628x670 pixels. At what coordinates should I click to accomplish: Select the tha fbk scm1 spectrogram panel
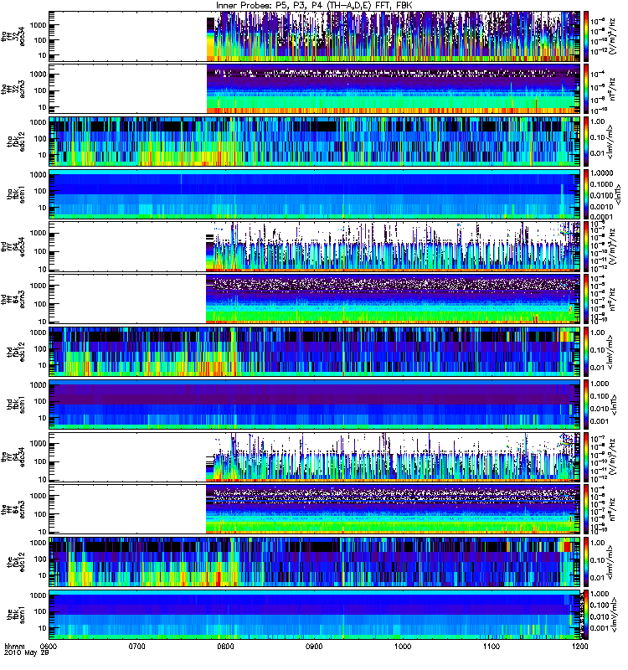[315, 194]
